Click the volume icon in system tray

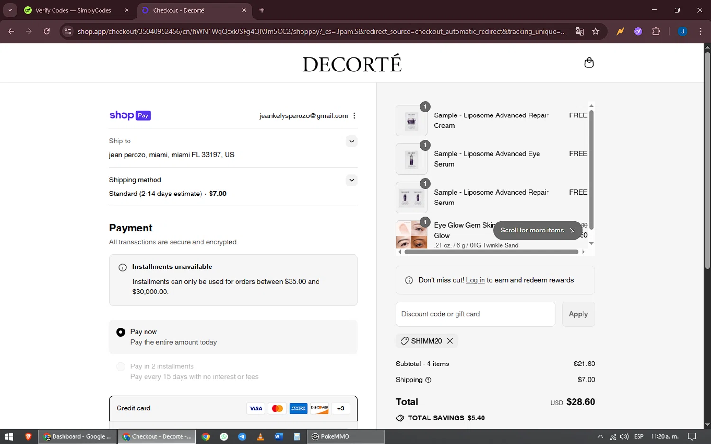click(x=624, y=436)
